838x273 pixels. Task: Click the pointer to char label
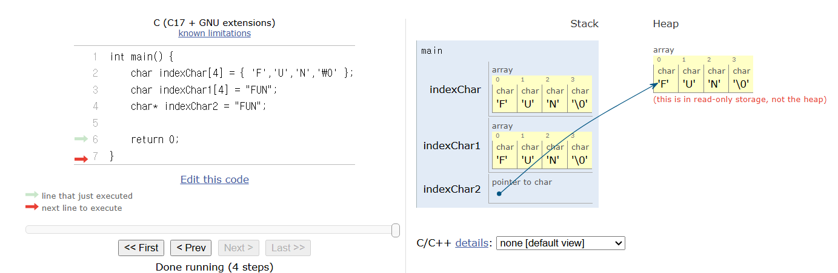[522, 182]
